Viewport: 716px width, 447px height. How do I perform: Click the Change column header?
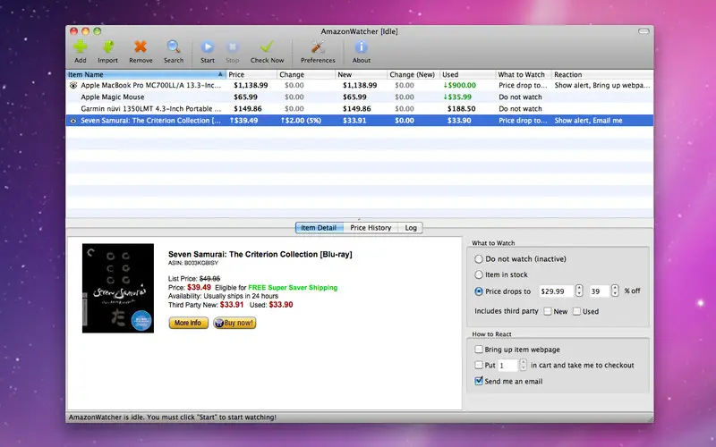306,74
